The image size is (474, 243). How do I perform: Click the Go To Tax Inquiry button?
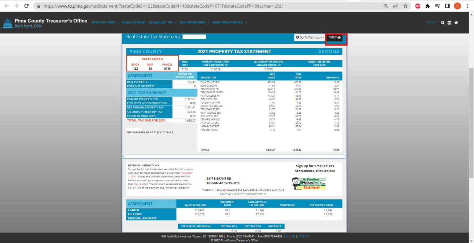310,37
